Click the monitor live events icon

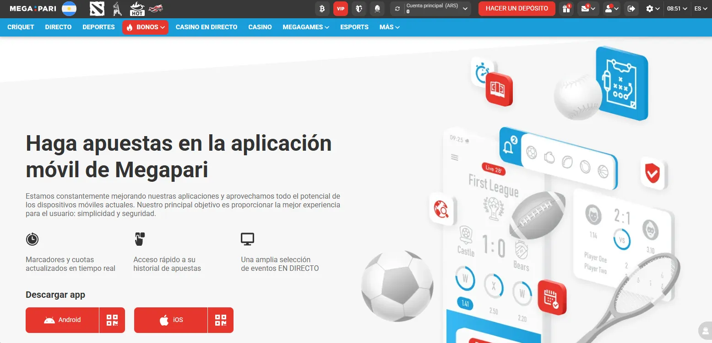[x=247, y=239]
